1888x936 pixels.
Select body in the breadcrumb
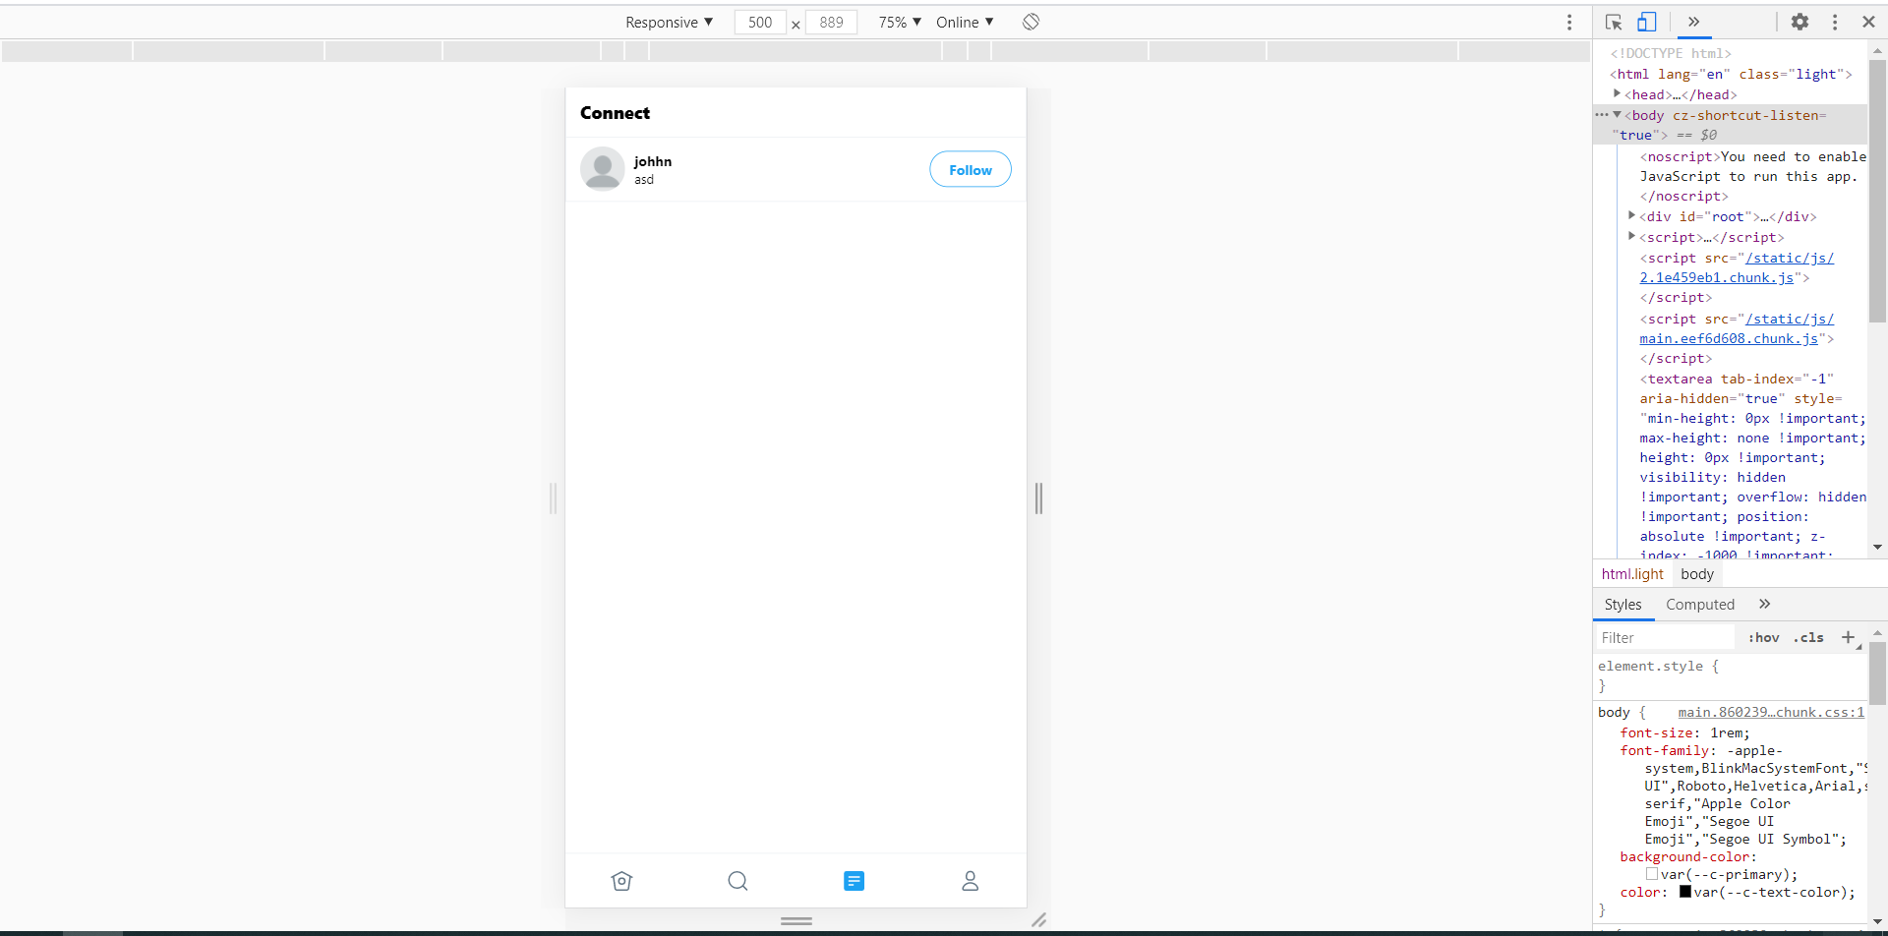tap(1697, 574)
